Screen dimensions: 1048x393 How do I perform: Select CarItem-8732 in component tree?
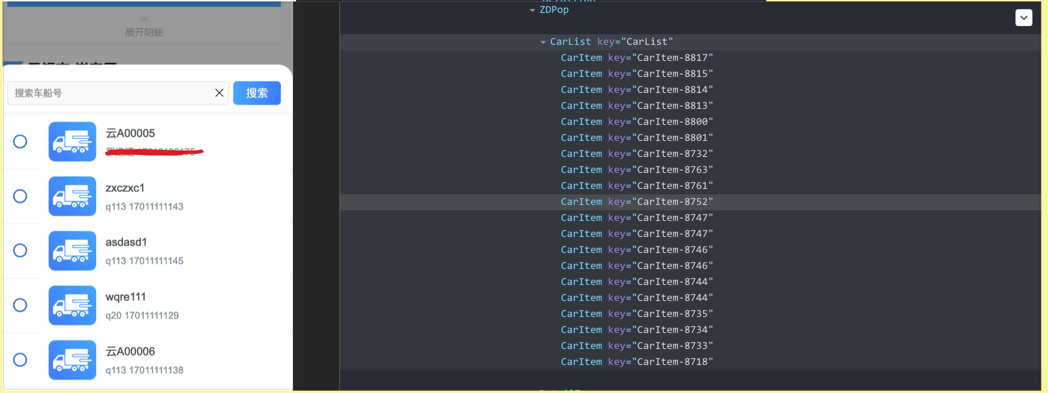637,154
